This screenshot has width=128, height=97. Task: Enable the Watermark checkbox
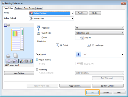click(37, 70)
